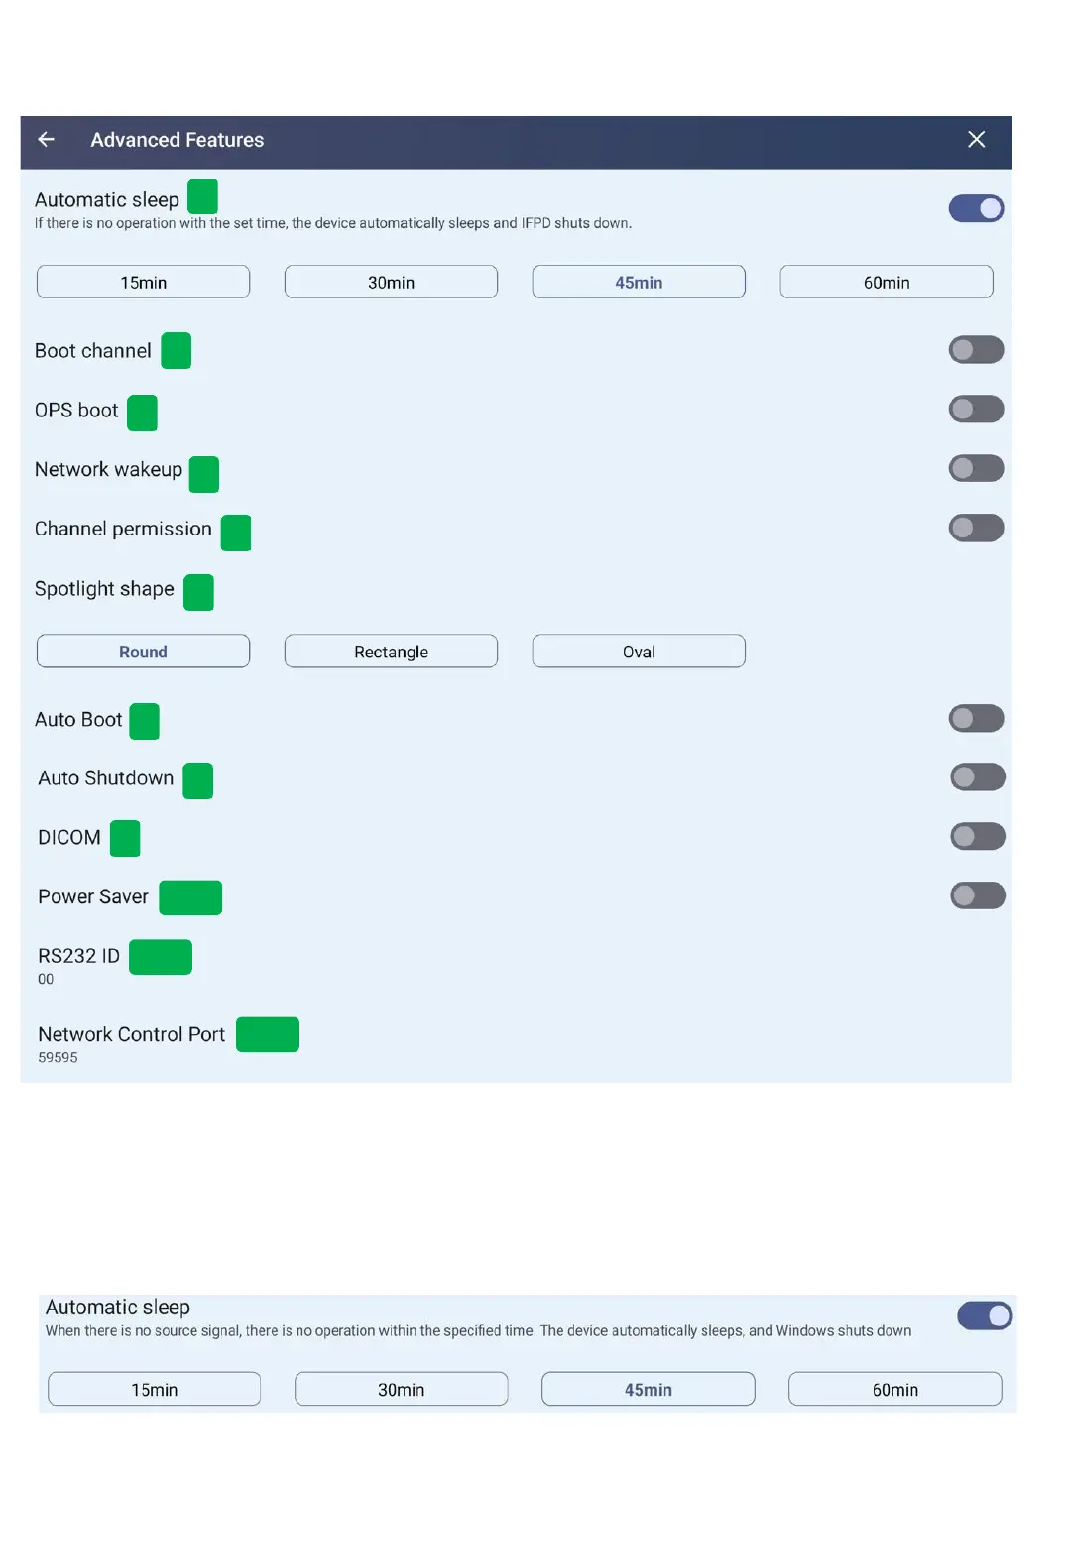Disable the top Automatic sleep toggle
The height and width of the screenshot is (1547, 1071).
(x=976, y=208)
